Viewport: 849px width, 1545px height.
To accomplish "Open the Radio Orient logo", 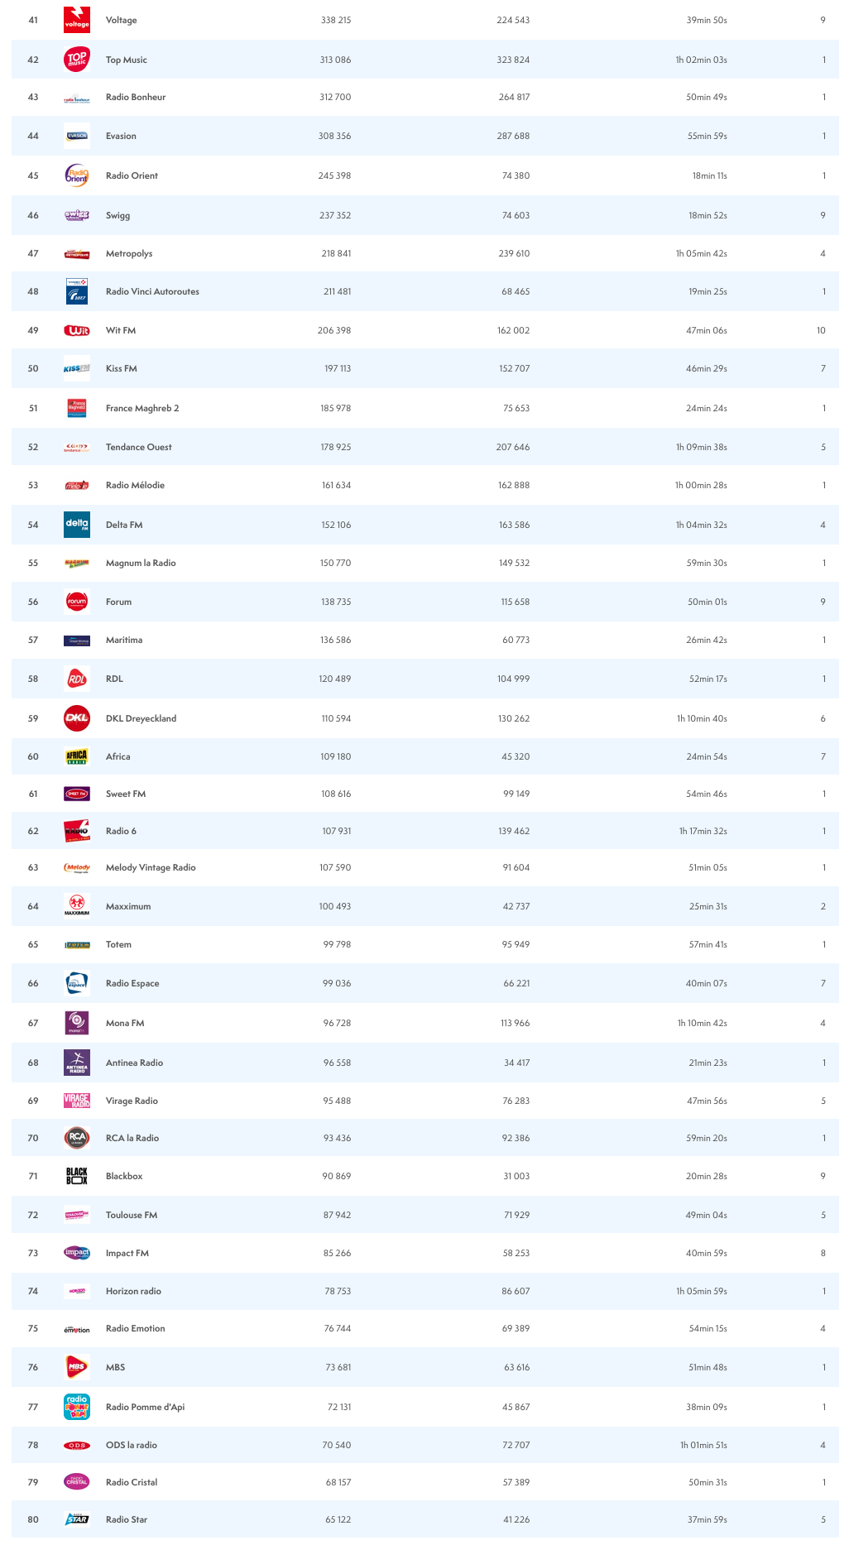I will coord(77,175).
